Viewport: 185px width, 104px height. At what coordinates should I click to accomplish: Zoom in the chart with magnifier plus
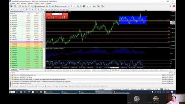click(x=78, y=6)
